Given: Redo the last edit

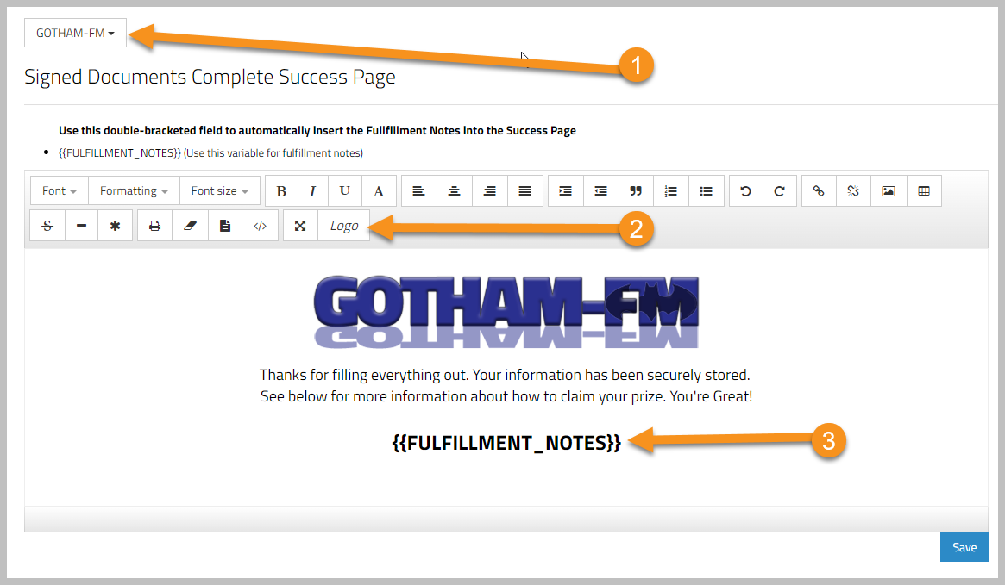Looking at the screenshot, I should [779, 190].
